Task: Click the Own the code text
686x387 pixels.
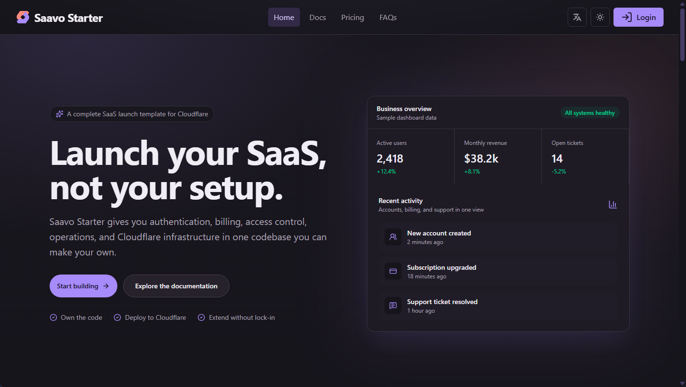Action: [x=82, y=317]
